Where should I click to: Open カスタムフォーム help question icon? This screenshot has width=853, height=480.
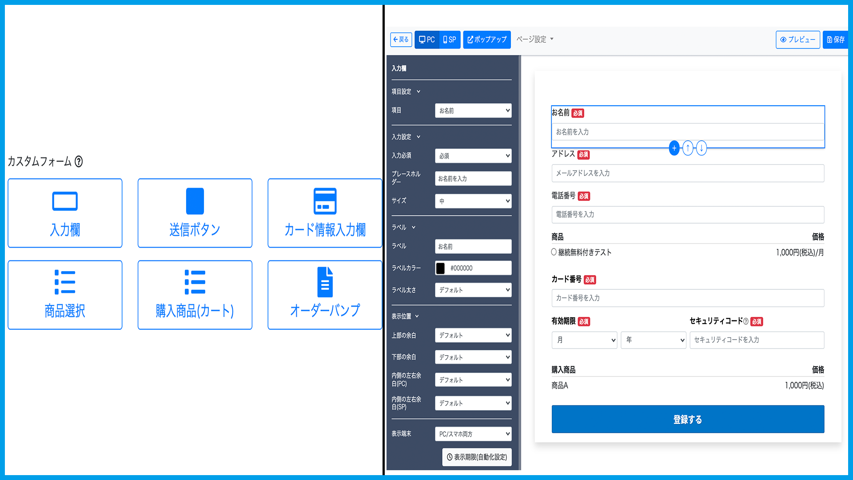click(x=79, y=161)
